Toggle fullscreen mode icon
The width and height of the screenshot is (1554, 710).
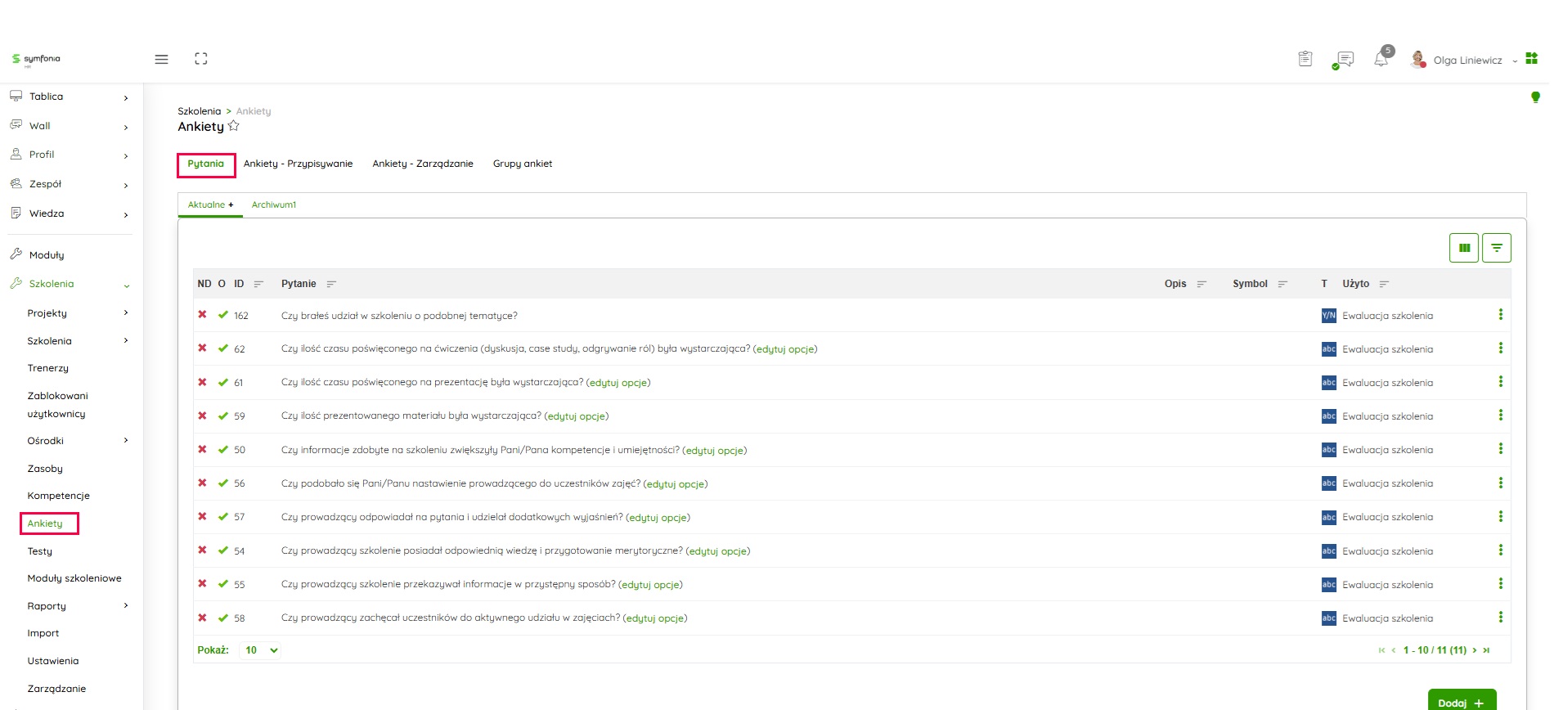(x=201, y=59)
